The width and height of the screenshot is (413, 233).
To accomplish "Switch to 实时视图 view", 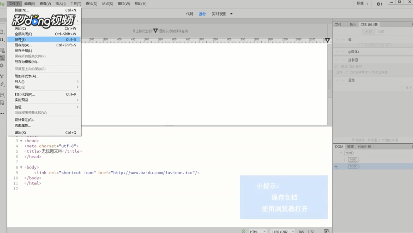I will [x=219, y=14].
